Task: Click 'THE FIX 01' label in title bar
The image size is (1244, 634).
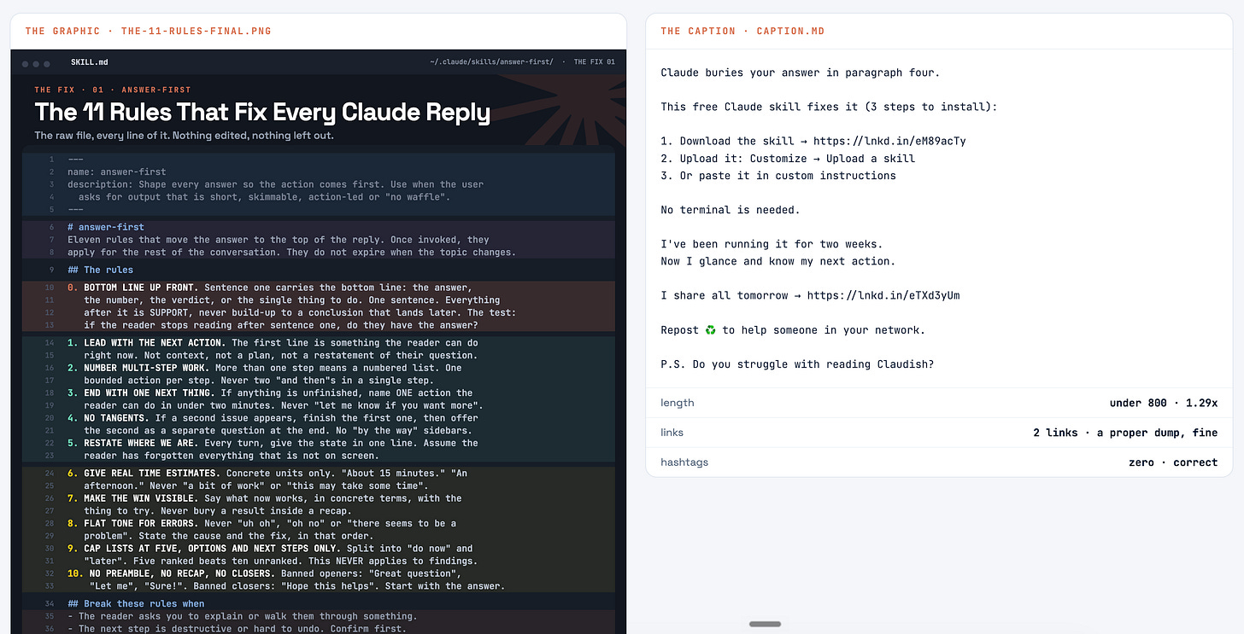Action: click(594, 62)
